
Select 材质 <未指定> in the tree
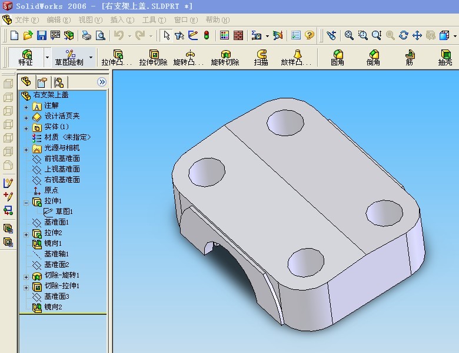pos(61,137)
